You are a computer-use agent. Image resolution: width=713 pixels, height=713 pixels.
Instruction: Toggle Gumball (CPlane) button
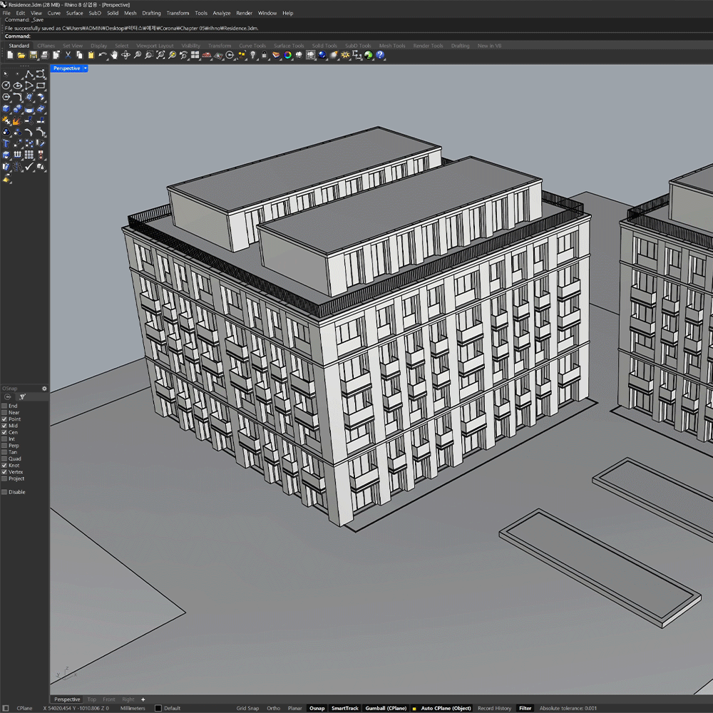click(386, 708)
